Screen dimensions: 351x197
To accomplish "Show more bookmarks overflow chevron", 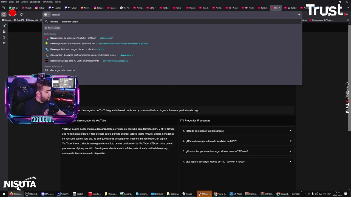I will (x=348, y=20).
